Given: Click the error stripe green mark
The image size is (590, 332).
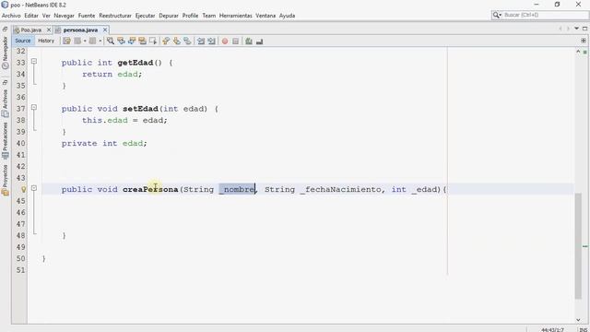Looking at the screenshot, I should click(x=585, y=246).
